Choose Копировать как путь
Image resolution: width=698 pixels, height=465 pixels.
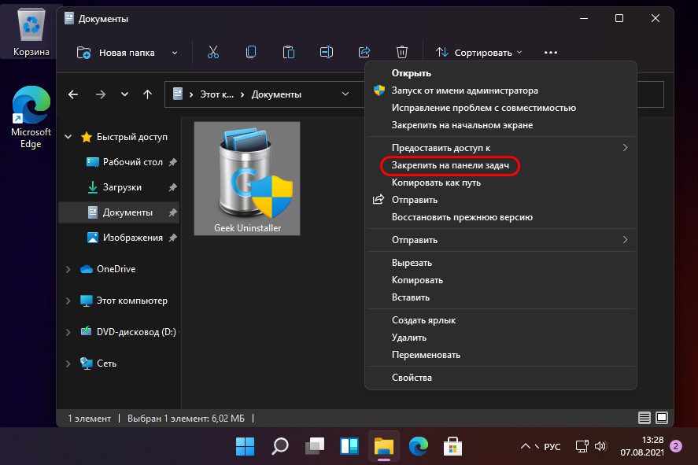tap(500, 183)
